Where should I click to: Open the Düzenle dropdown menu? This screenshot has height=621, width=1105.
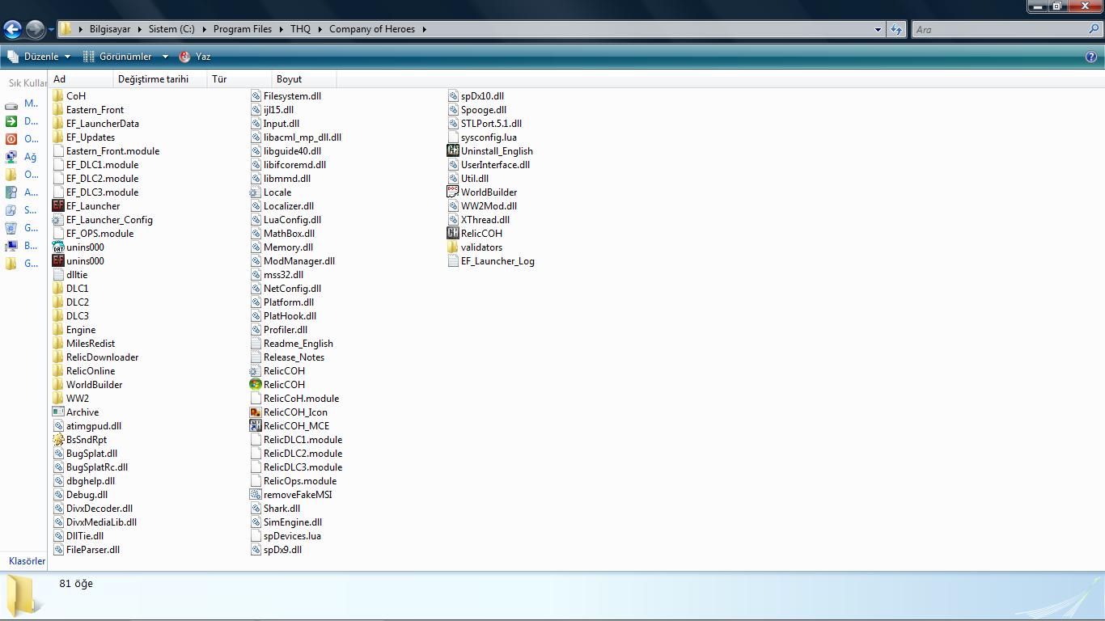[x=39, y=57]
